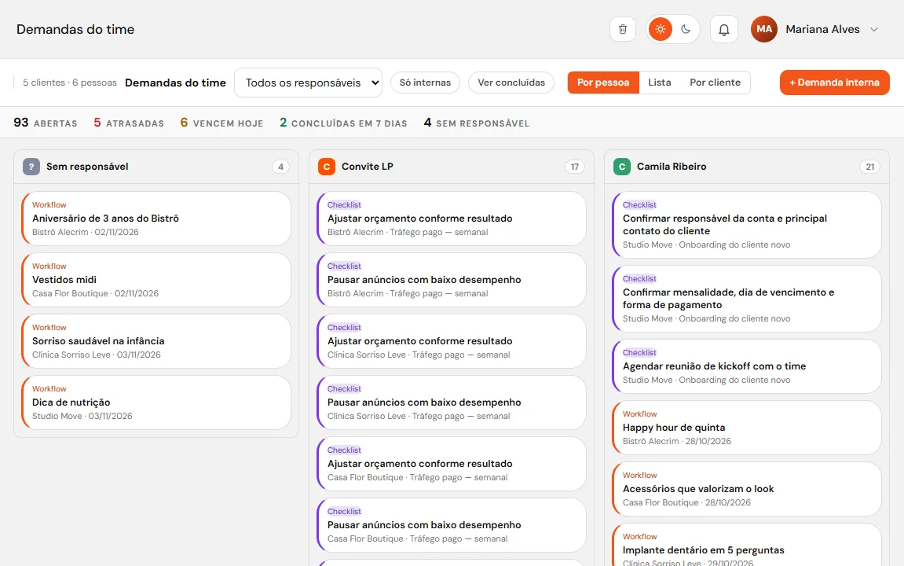Image resolution: width=904 pixels, height=566 pixels.
Task: Click the MA user avatar
Action: [764, 29]
